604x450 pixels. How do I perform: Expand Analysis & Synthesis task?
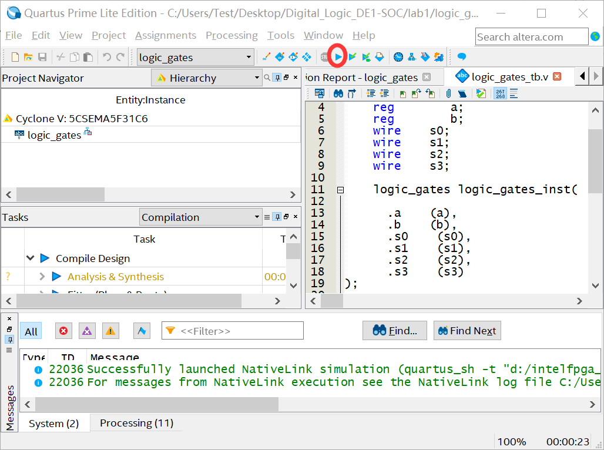point(42,276)
